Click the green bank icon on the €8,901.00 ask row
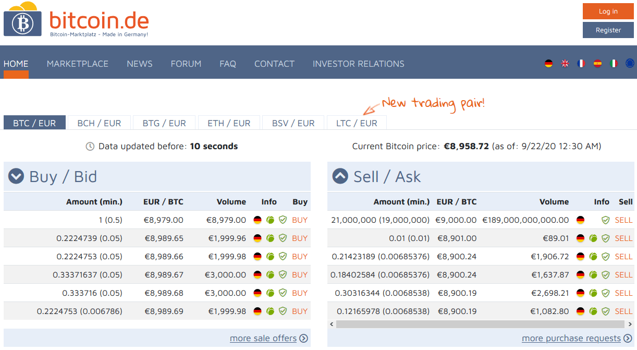Viewport: 637px width, 350px height. click(x=593, y=238)
